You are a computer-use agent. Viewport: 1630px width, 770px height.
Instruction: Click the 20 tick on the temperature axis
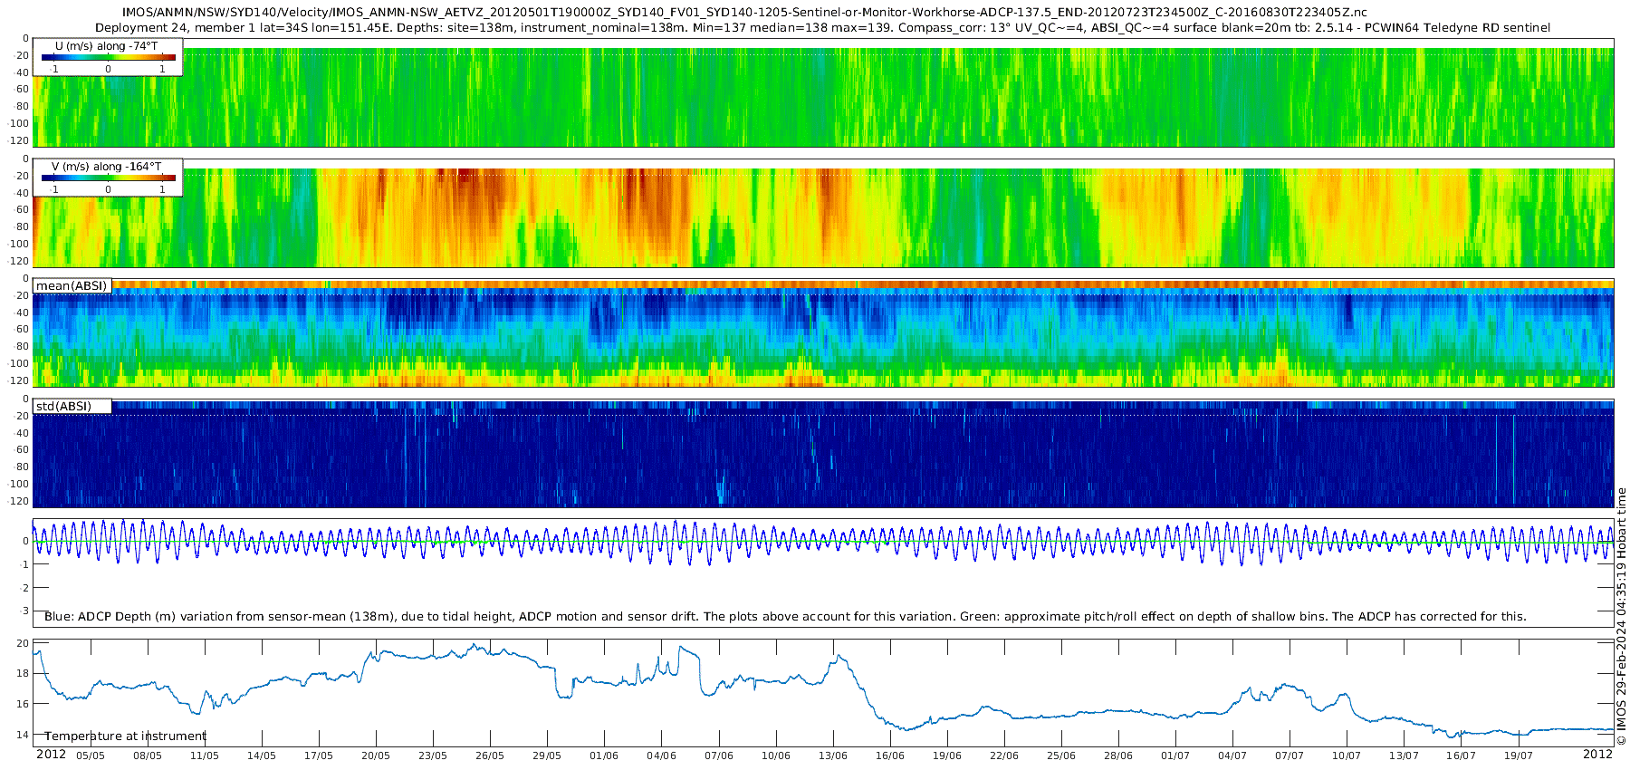23,643
